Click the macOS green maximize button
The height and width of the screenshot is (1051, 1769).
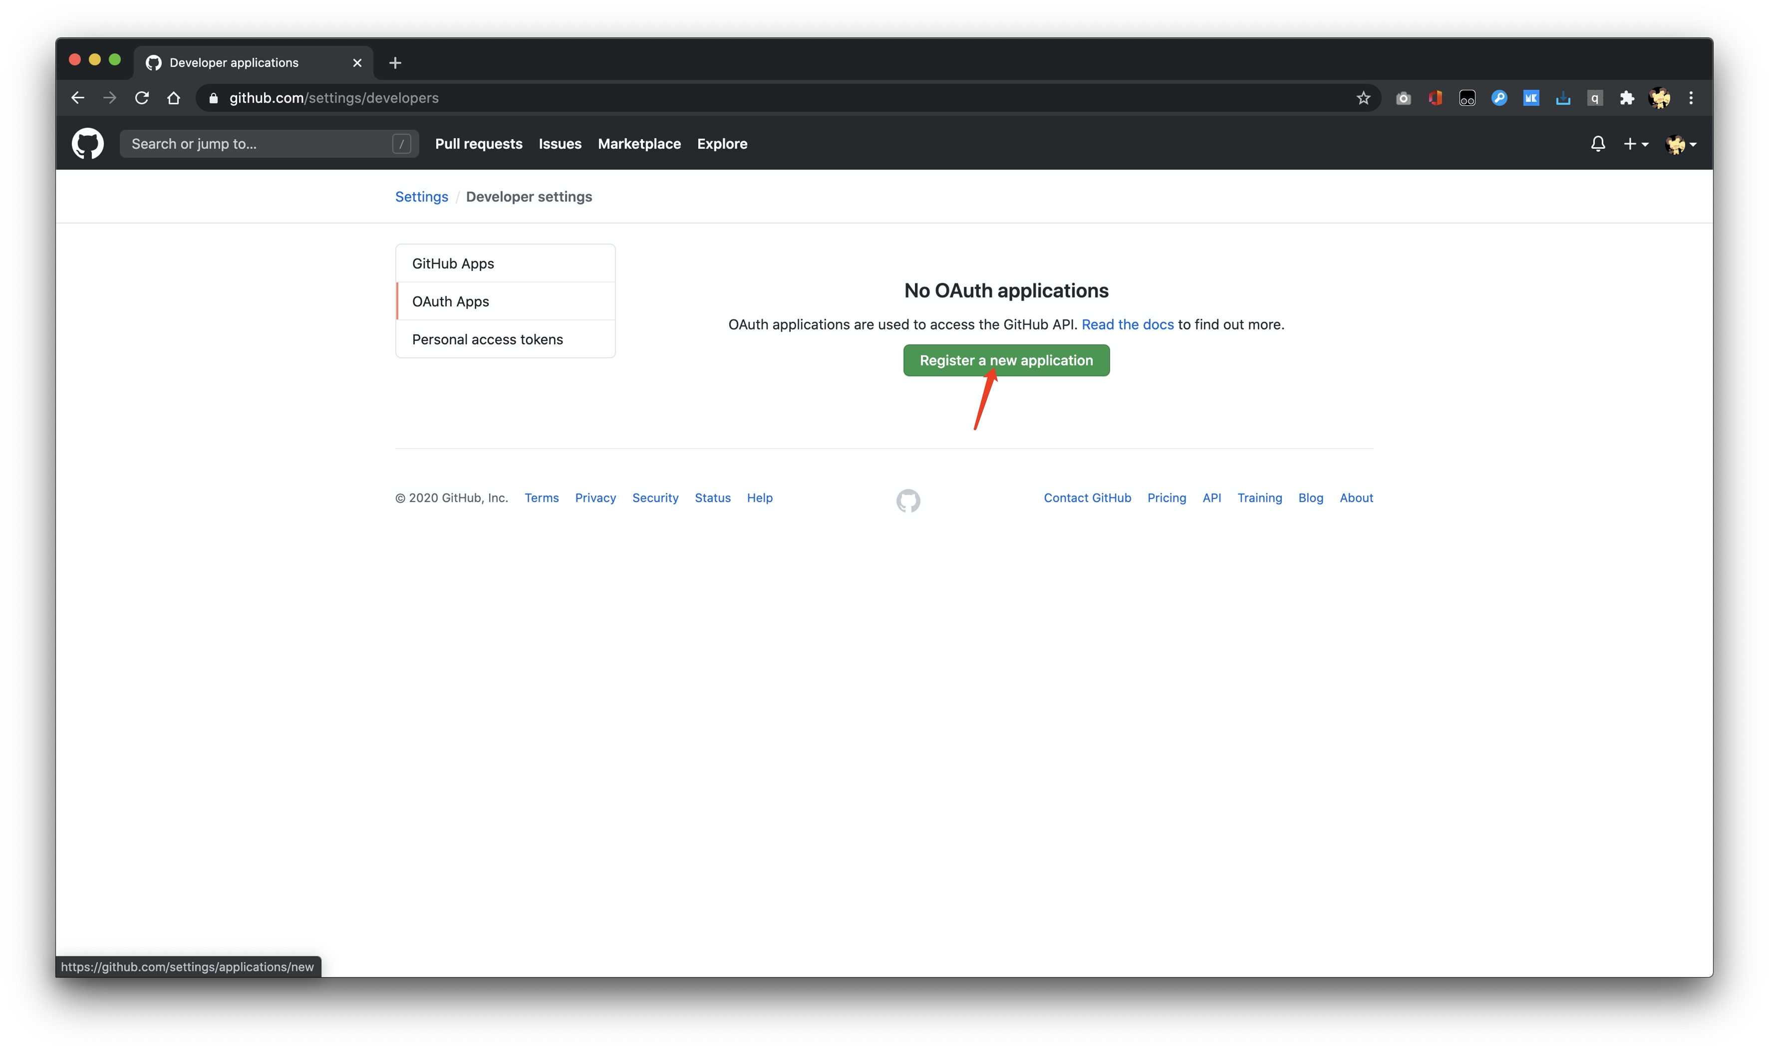(115, 59)
